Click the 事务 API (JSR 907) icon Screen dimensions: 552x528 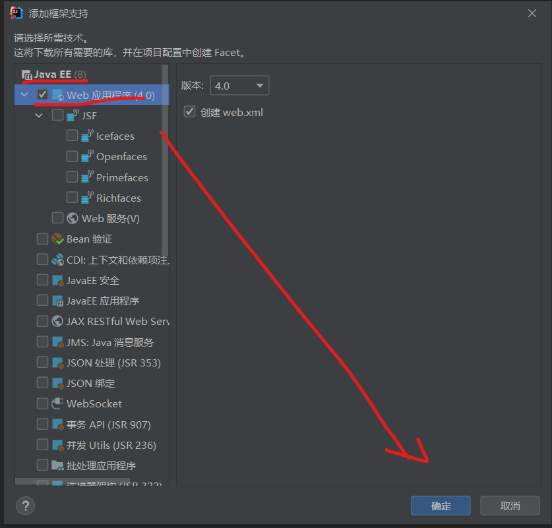57,425
